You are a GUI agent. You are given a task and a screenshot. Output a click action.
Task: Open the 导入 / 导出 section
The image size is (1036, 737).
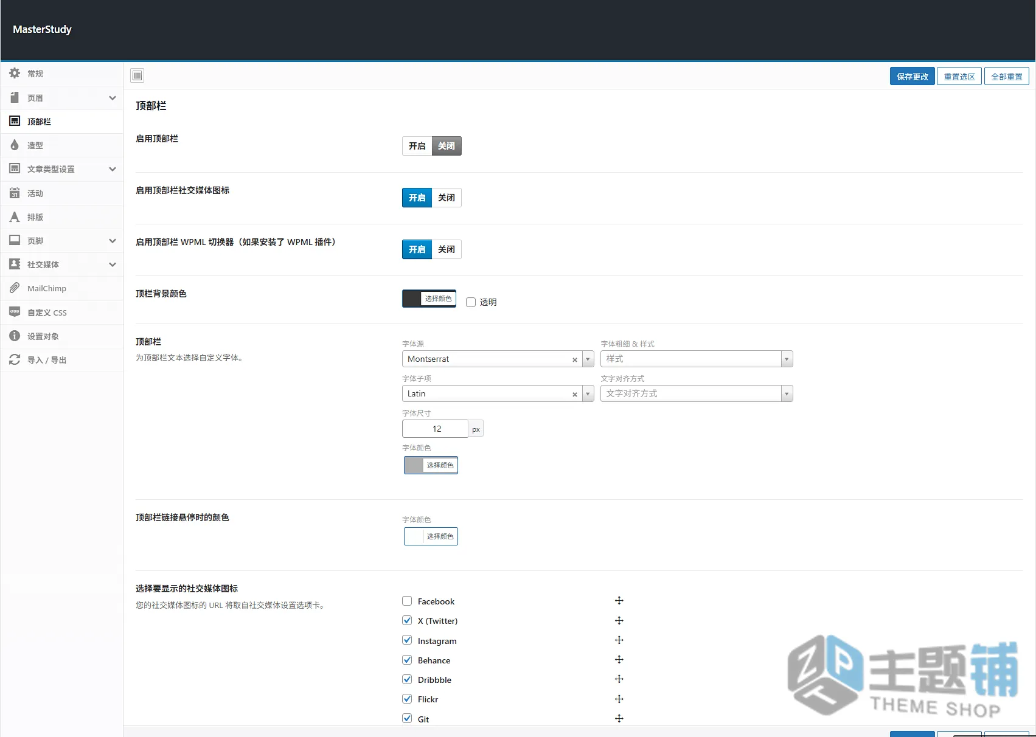[61, 360]
